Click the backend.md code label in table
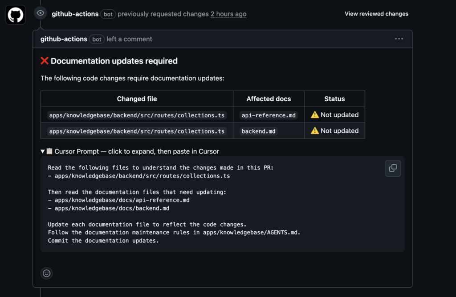This screenshot has width=456, height=297. [x=258, y=131]
